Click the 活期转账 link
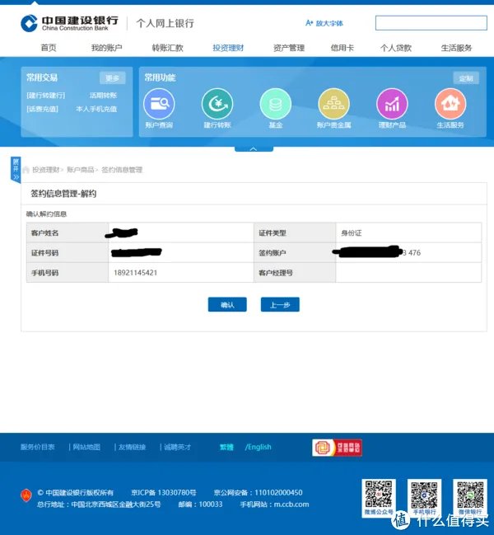The width and height of the screenshot is (494, 535). click(x=103, y=95)
